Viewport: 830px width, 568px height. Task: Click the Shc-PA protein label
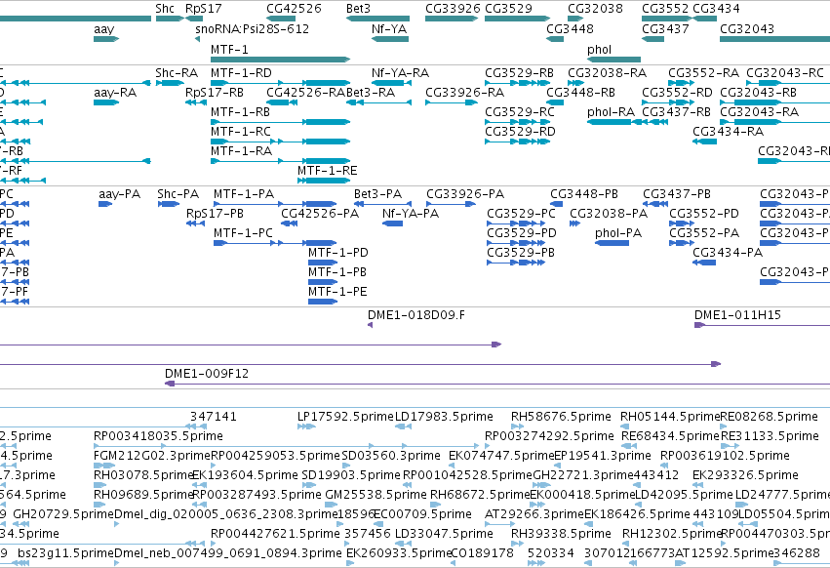pyautogui.click(x=178, y=194)
